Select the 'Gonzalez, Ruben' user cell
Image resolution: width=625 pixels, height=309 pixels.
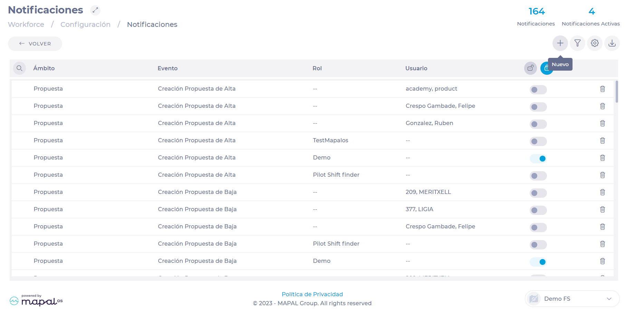tap(429, 123)
